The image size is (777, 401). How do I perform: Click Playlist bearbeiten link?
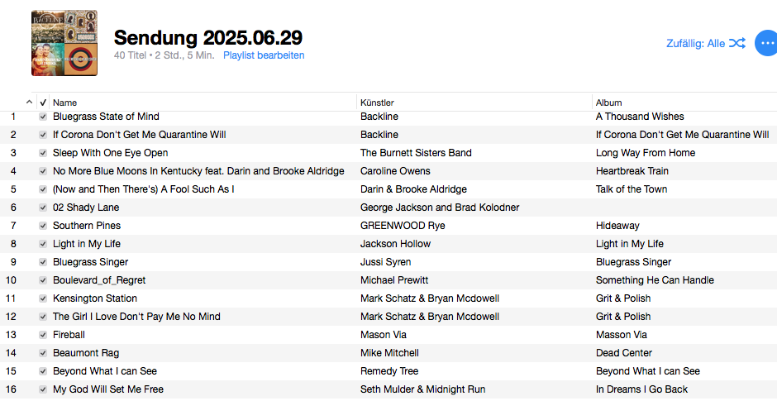pyautogui.click(x=264, y=55)
